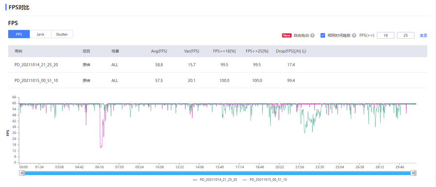The width and height of the screenshot is (436, 187).
Task: Click the red New badge
Action: [287, 36]
